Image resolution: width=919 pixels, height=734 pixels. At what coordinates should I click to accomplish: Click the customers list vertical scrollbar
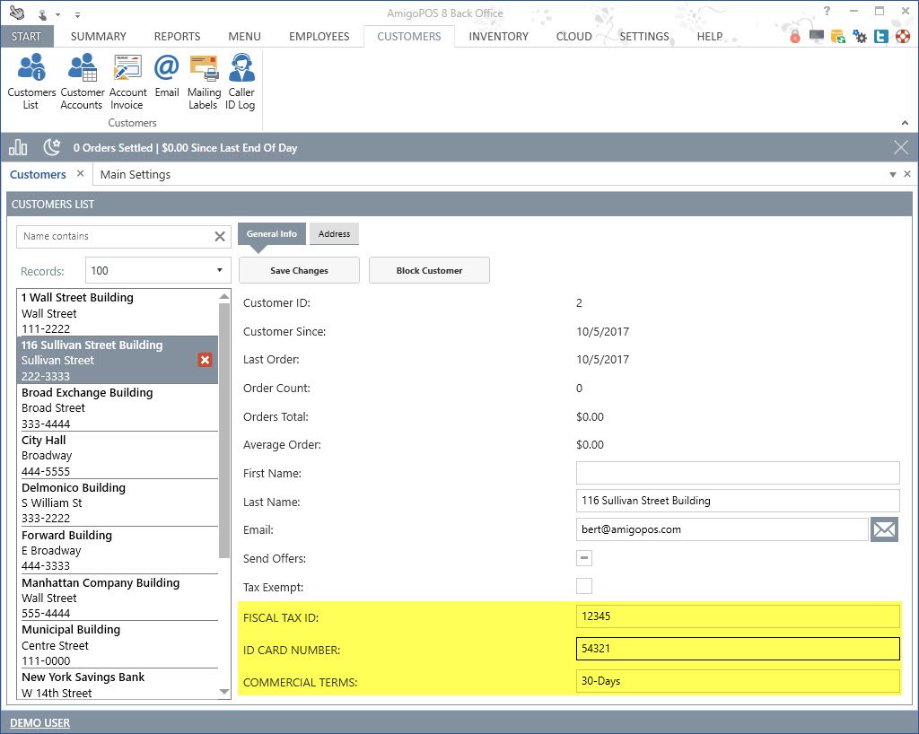pyautogui.click(x=224, y=431)
